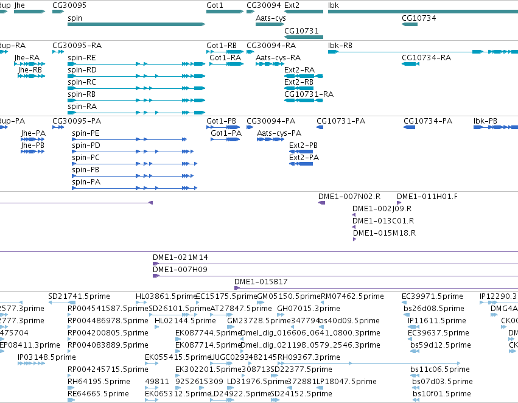Click the Ext2-PB coding feature

[x=301, y=152]
